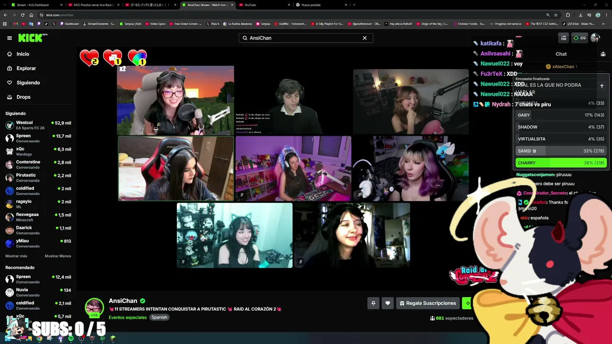Screen dimensions: 612x344
Task: Open the Kick store icon in header
Action: tap(564, 38)
